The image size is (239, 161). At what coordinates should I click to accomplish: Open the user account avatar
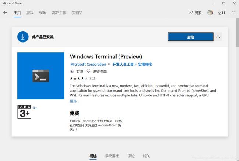(210, 12)
